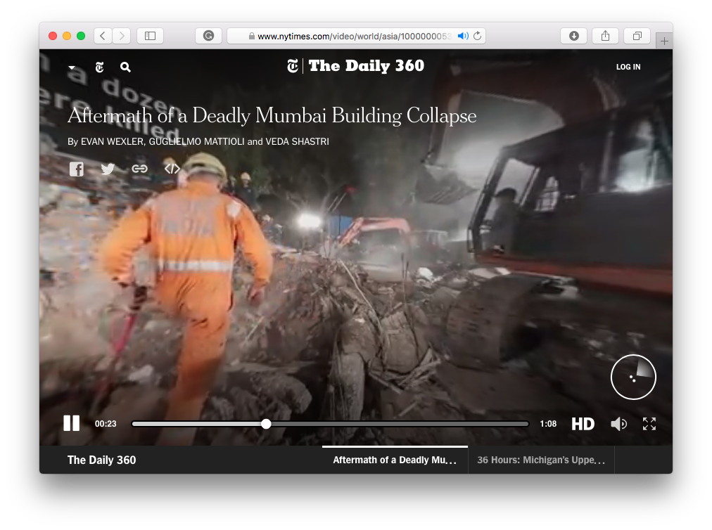The width and height of the screenshot is (712, 530).
Task: Share the video on Twitter
Action: coord(108,169)
